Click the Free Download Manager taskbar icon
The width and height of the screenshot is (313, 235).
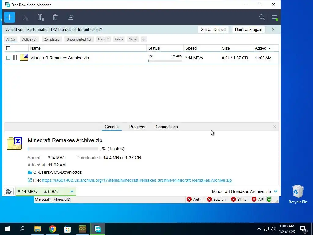click(98, 229)
